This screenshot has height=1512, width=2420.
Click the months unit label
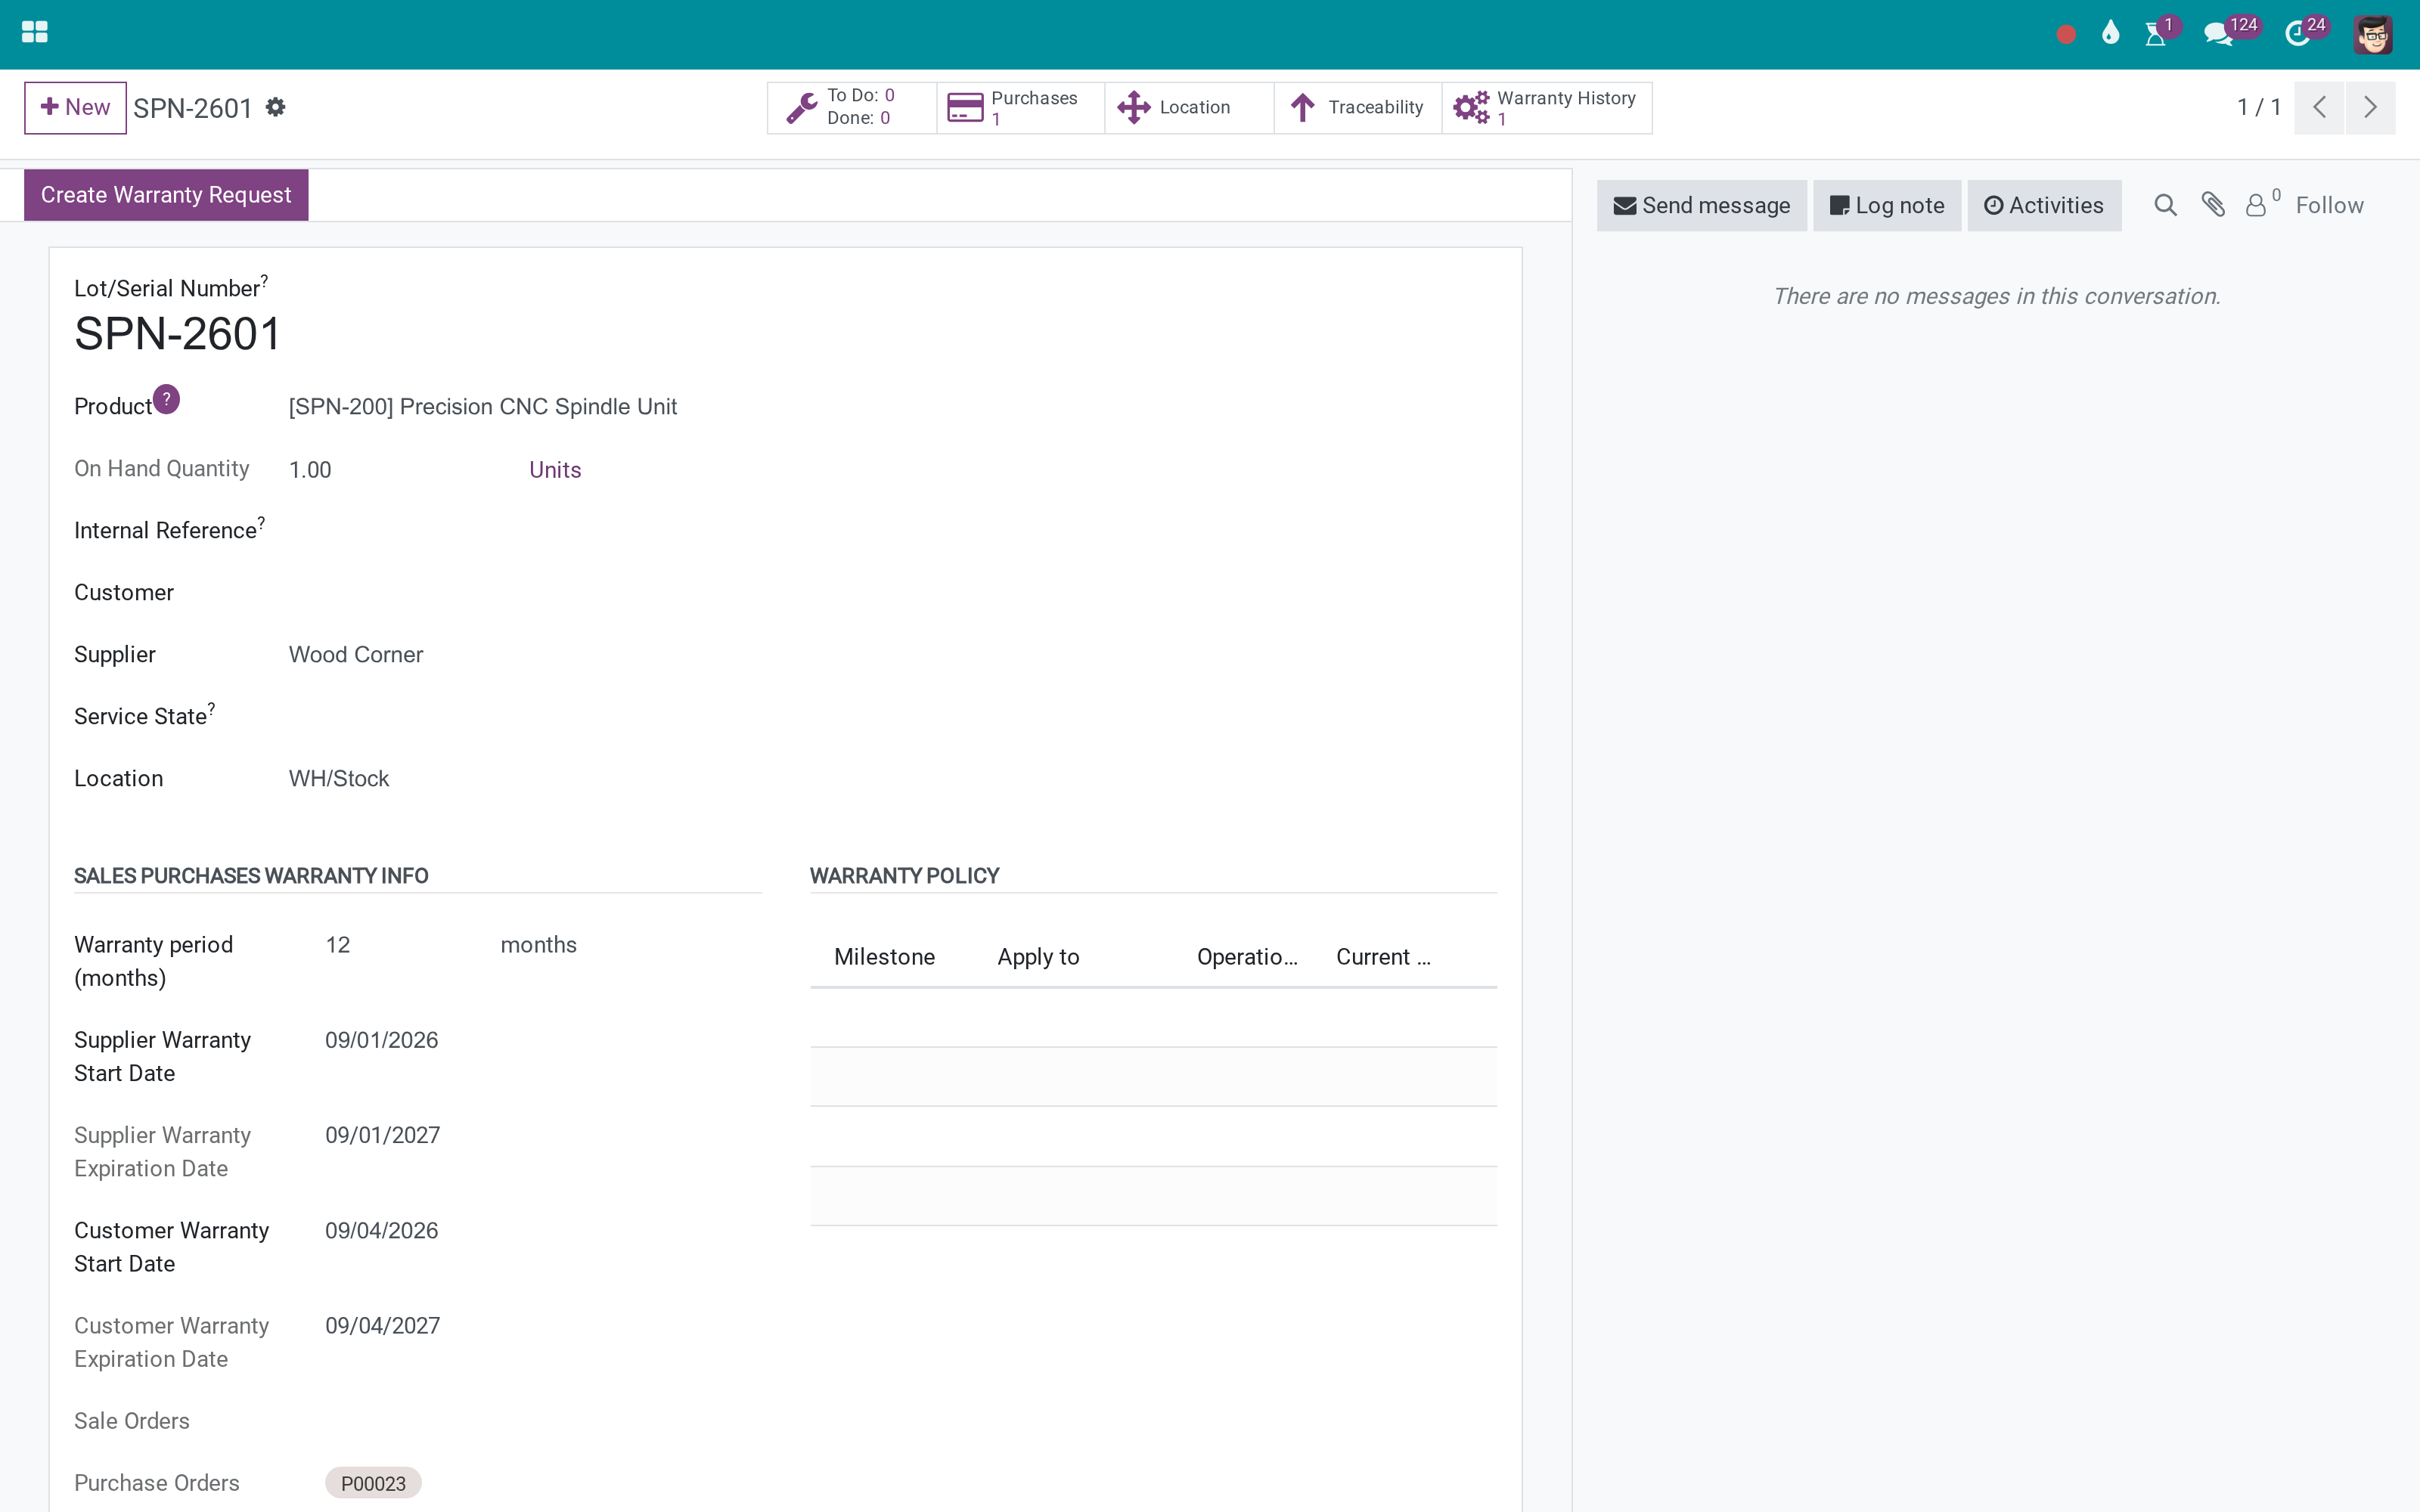pyautogui.click(x=538, y=945)
